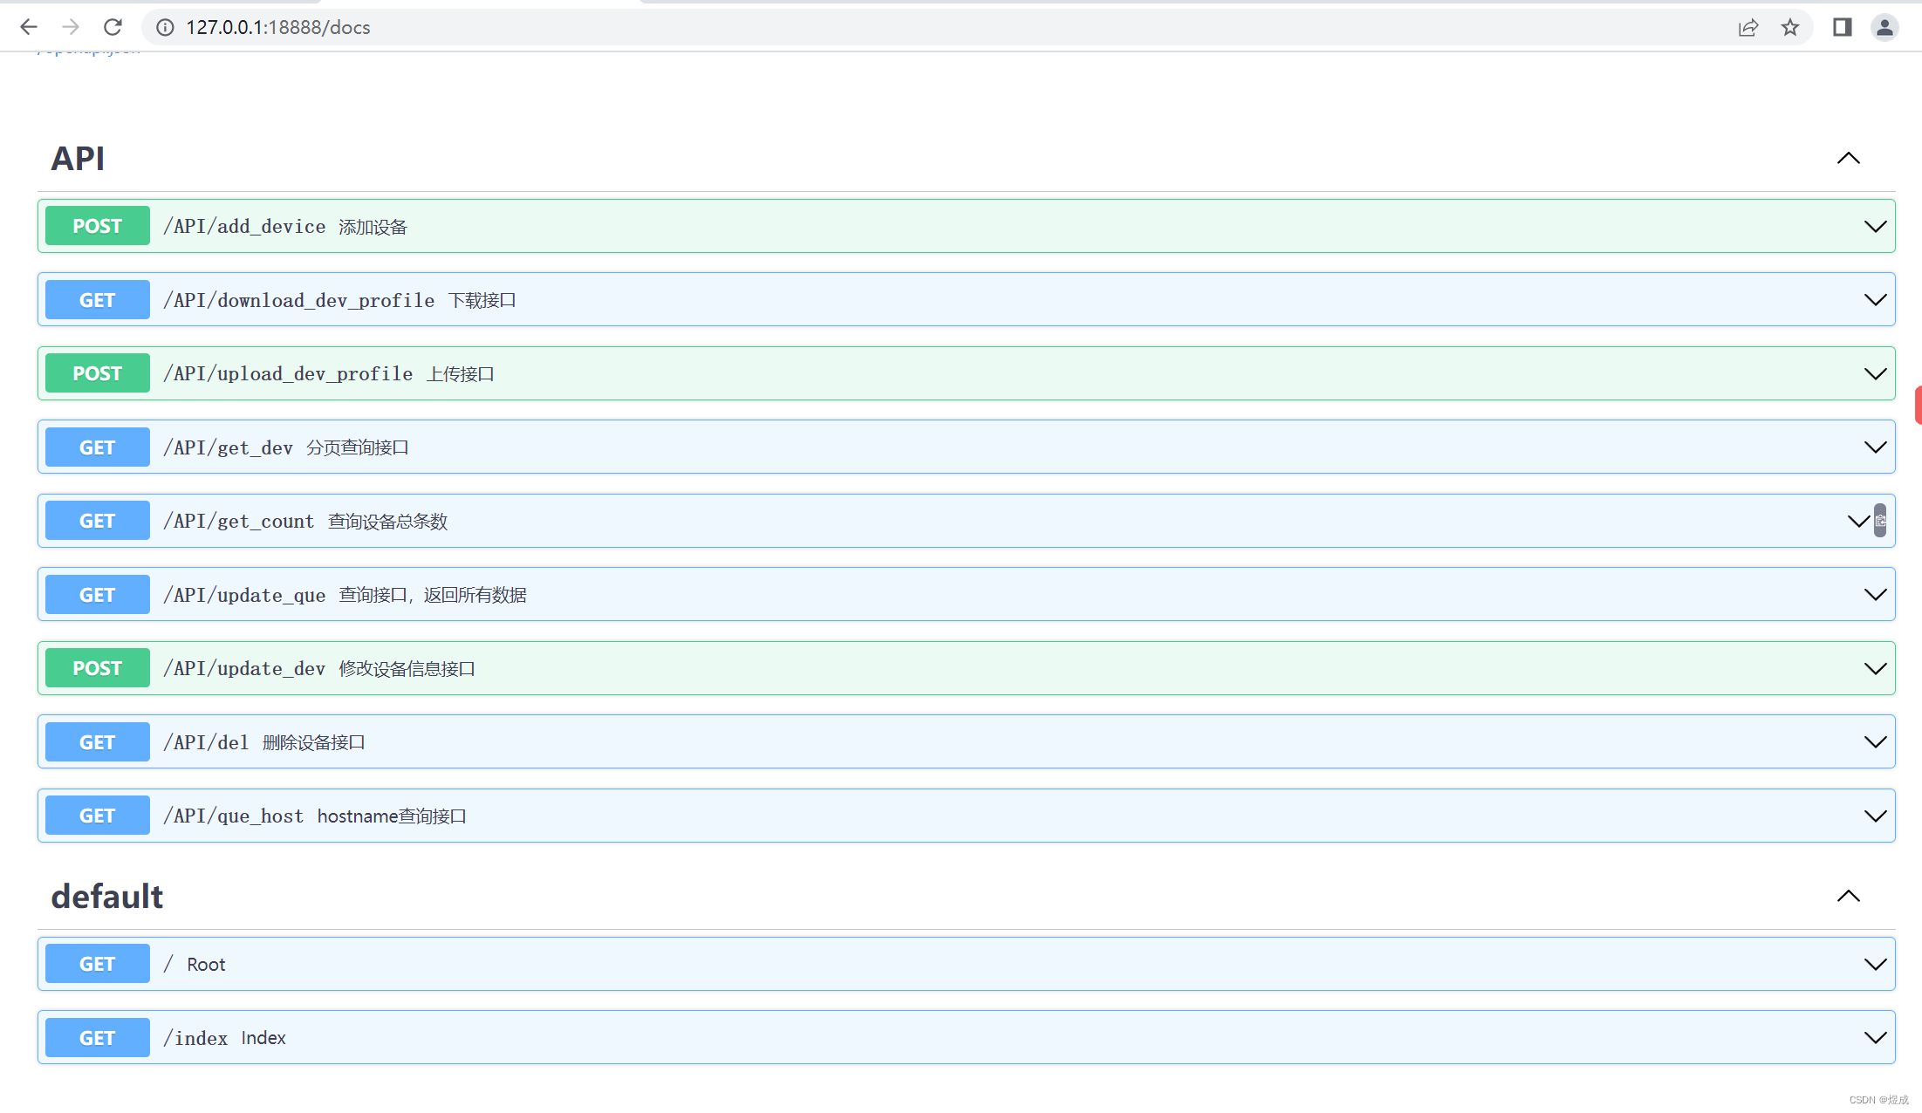Expand the /API/add_device chevron
This screenshot has height=1113, width=1922.
(1875, 227)
